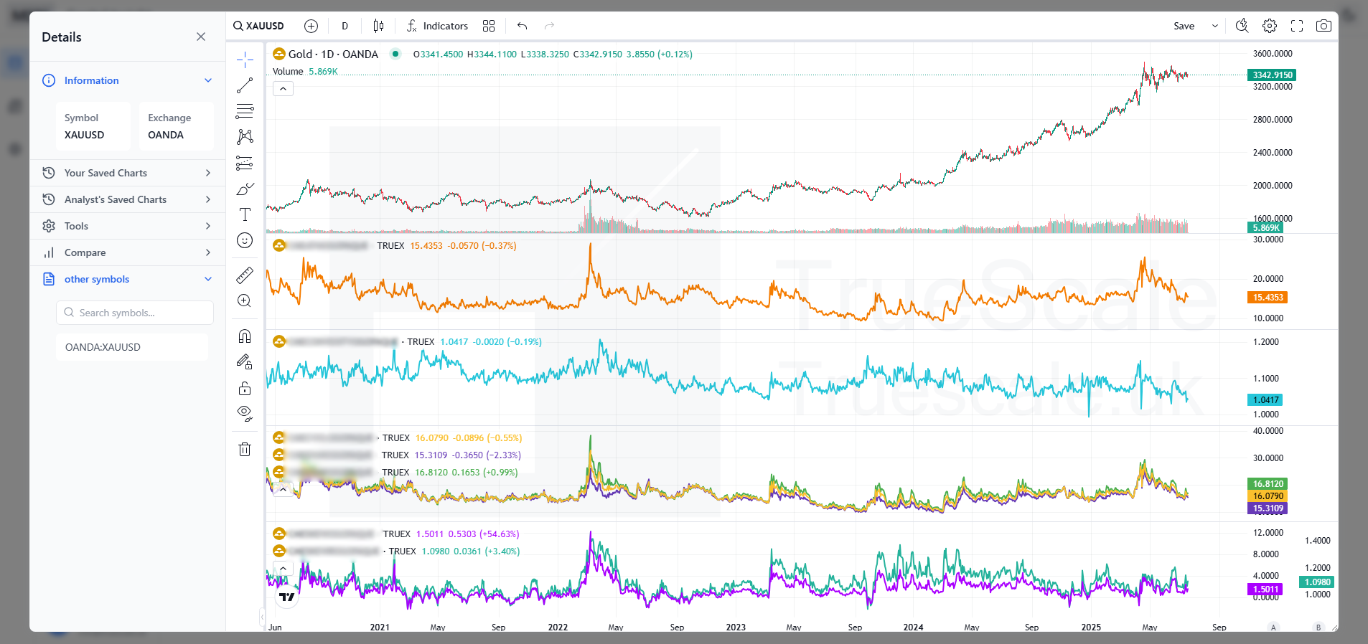Select the ruler measure tool
The image size is (1368, 644).
245,275
